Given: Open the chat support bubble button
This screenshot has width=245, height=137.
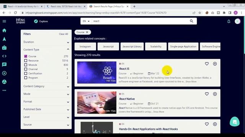Looking at the screenshot, I should click(235, 122).
